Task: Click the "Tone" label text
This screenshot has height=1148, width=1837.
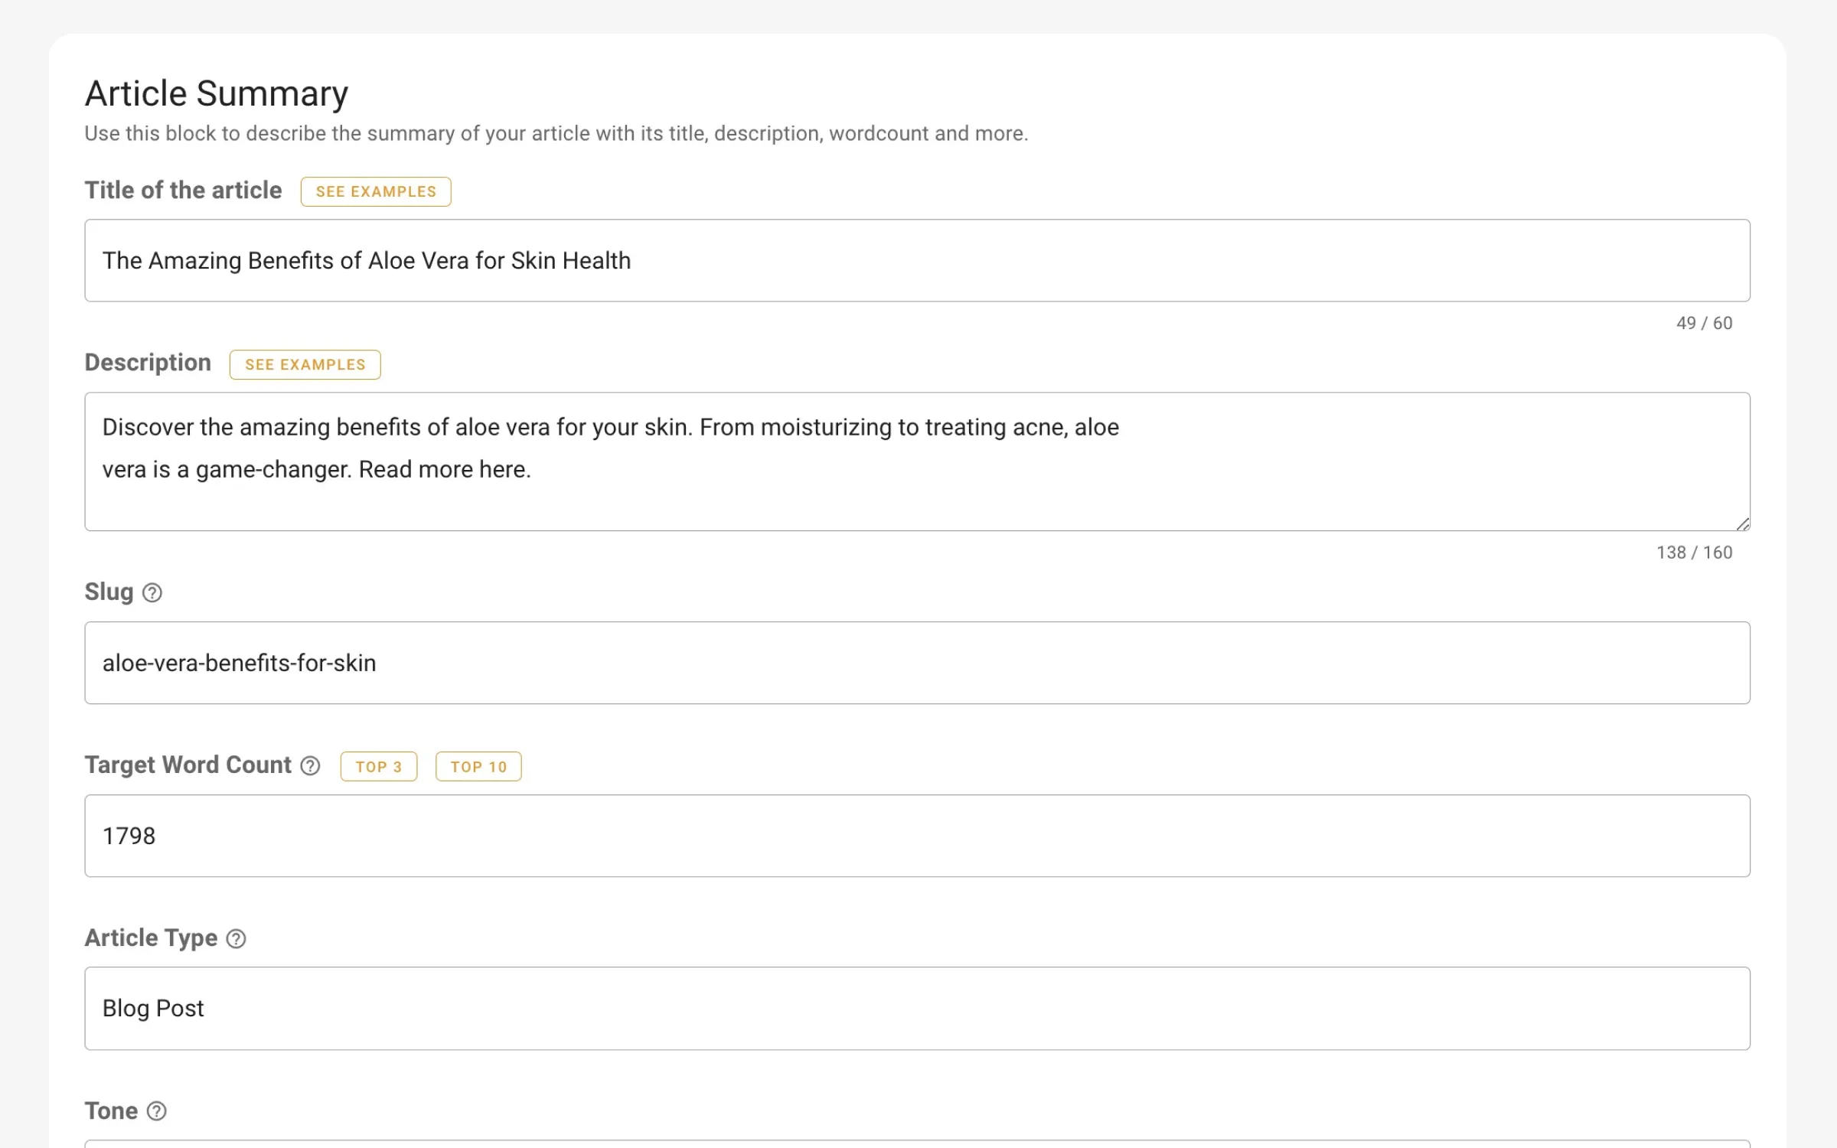Action: click(x=111, y=1110)
